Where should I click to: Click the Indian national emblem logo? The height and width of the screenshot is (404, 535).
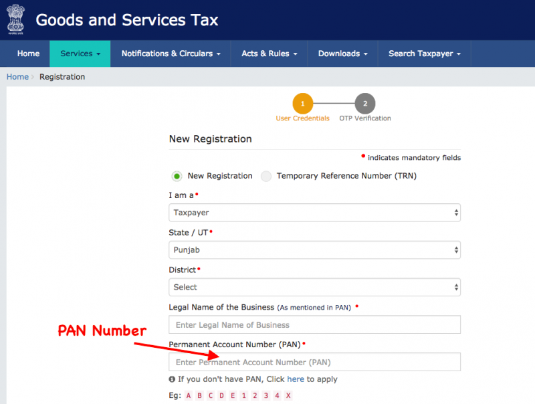(x=15, y=19)
